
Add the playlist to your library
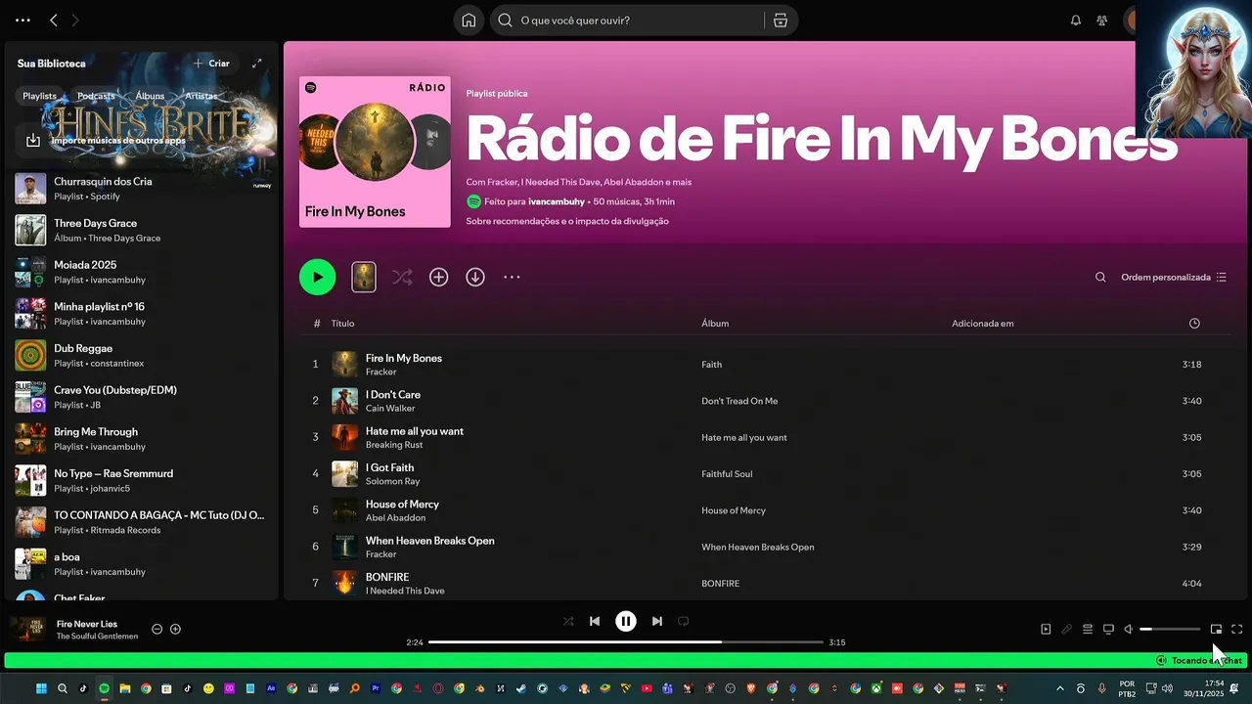tap(439, 278)
